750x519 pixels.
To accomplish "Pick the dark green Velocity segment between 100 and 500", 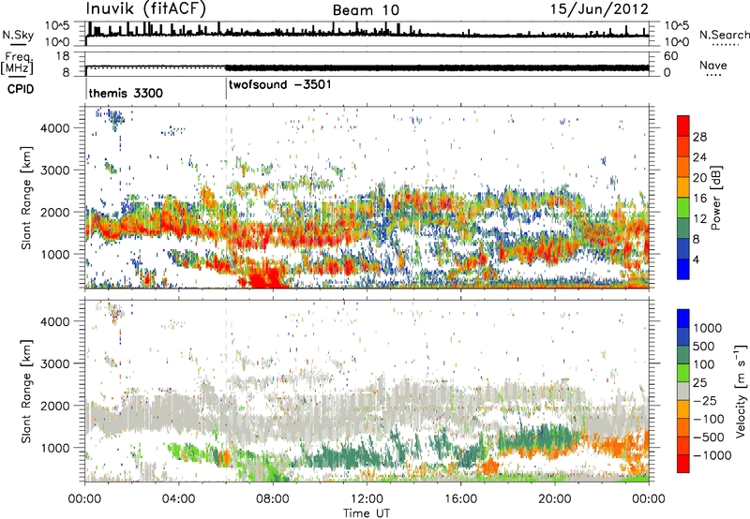I will [x=683, y=355].
